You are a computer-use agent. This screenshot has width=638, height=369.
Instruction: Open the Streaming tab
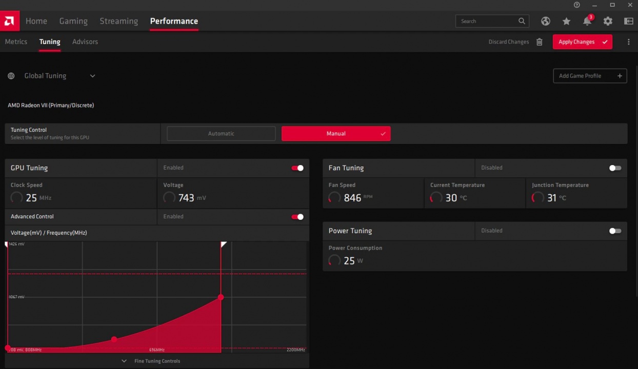point(119,21)
